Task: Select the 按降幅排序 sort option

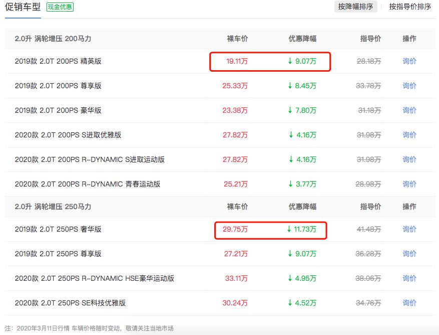Action: [x=356, y=7]
